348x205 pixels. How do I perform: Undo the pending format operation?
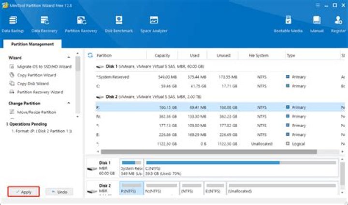pos(59,192)
